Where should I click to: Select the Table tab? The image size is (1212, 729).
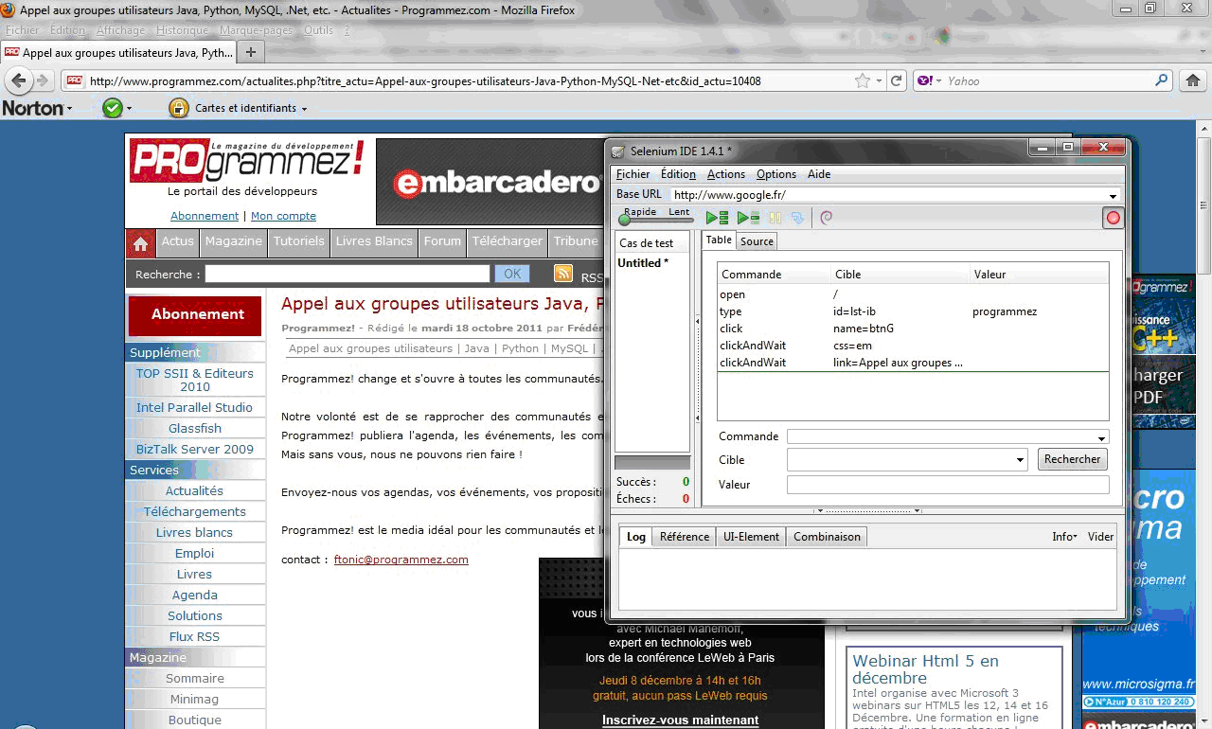point(719,240)
